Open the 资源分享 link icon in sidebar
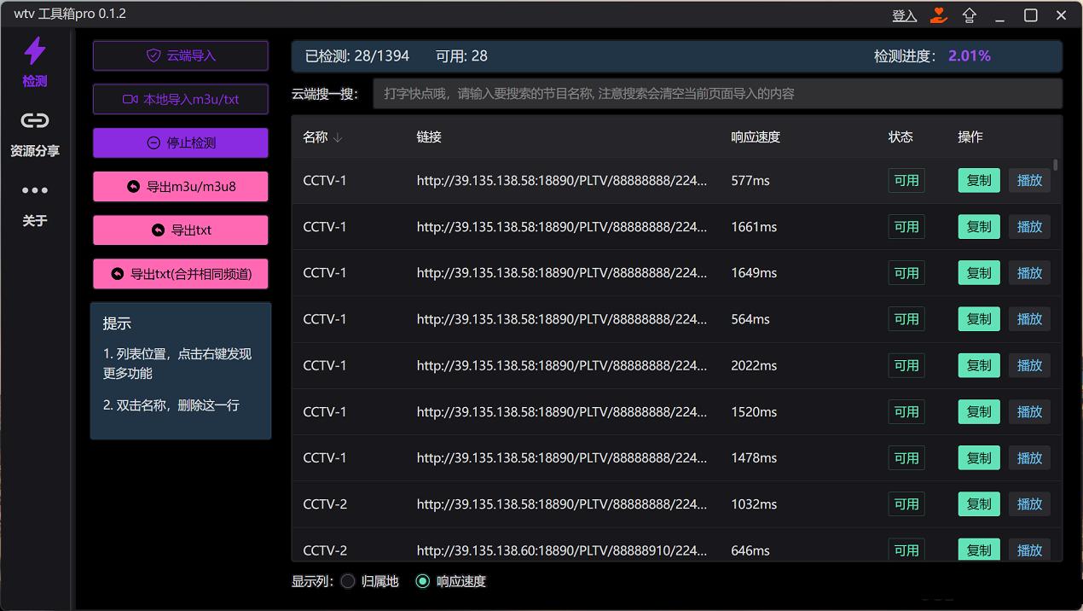 coord(35,121)
